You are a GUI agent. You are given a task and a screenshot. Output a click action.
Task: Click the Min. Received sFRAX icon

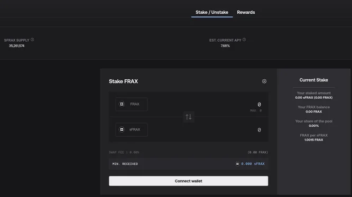click(237, 164)
